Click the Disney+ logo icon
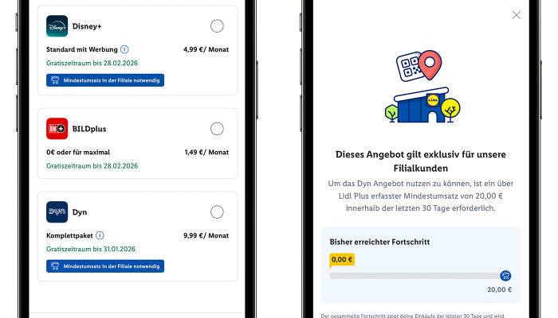 coord(57,26)
